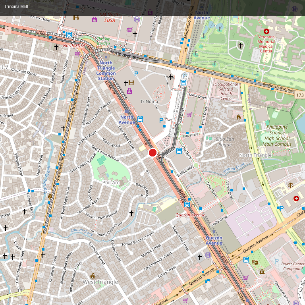Select the route 173 shield on North Avenue
The image size is (305, 305).
(x=300, y=95)
